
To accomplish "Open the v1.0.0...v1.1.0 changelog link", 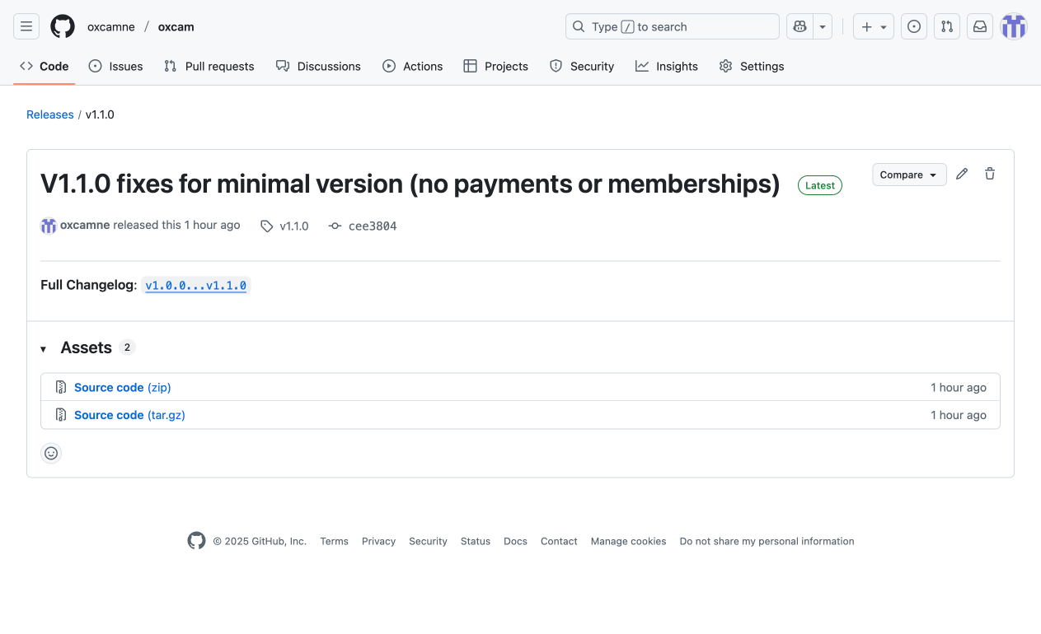I will tap(195, 286).
